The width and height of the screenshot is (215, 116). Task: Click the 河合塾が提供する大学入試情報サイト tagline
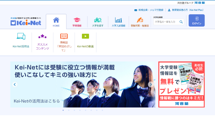pyautogui.click(x=26, y=18)
